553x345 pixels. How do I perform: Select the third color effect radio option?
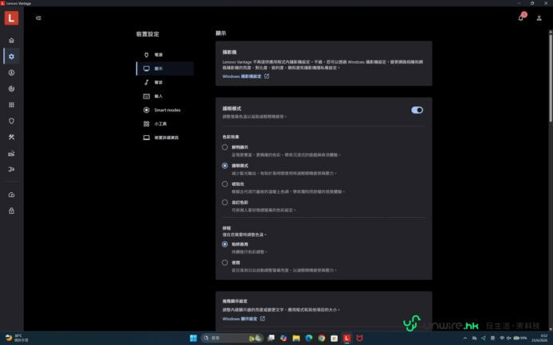coord(225,184)
